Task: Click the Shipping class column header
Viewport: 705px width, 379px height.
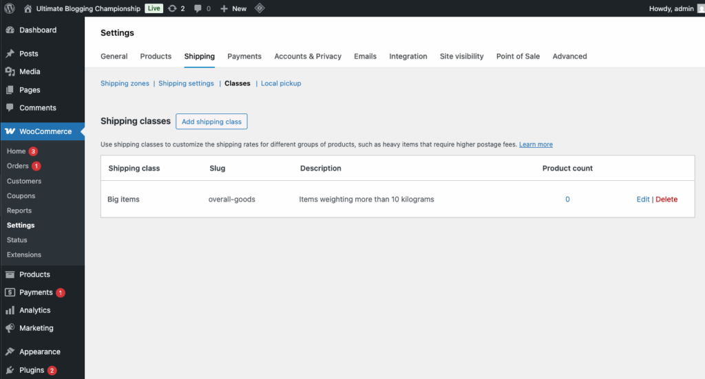Action: 134,168
